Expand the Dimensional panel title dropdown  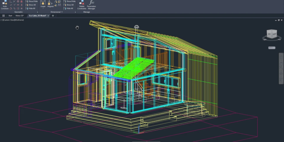(62, 12)
